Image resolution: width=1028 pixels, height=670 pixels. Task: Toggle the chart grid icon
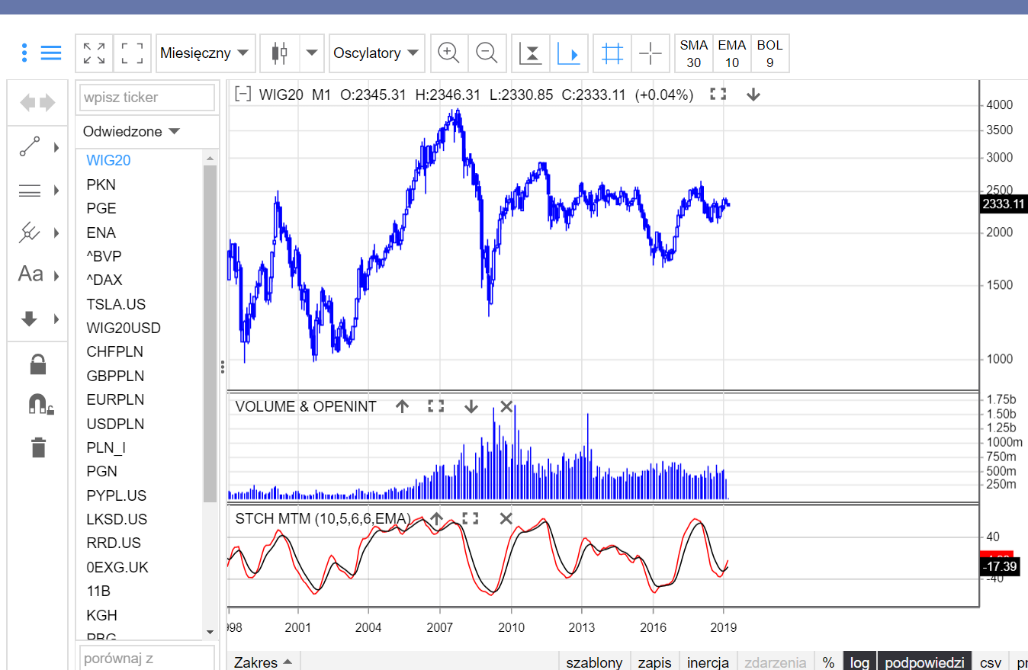pyautogui.click(x=612, y=53)
